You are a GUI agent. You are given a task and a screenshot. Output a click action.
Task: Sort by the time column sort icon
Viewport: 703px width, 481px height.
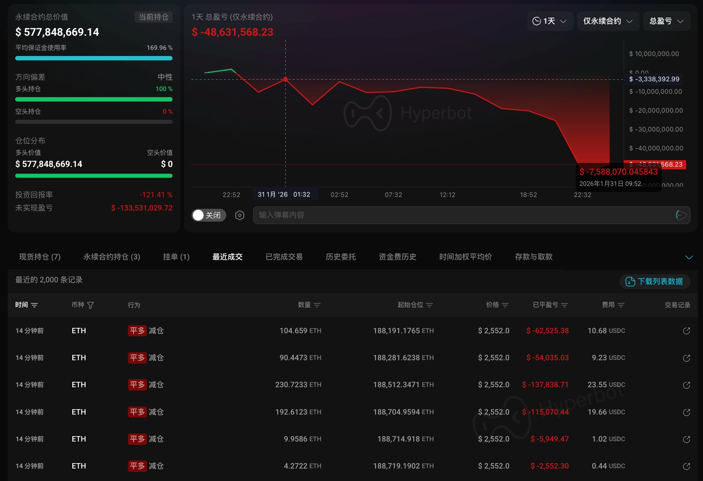click(x=34, y=305)
